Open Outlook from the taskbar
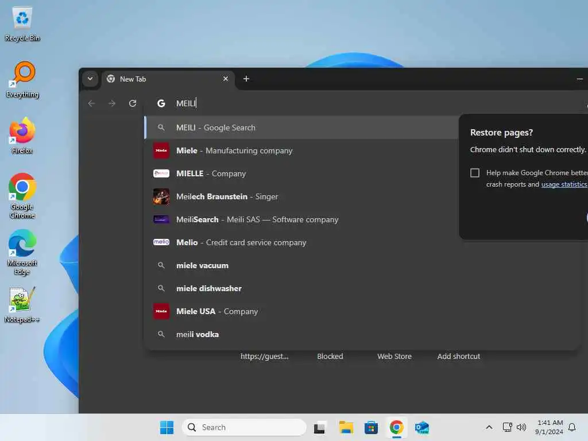588x441 pixels. [422, 427]
